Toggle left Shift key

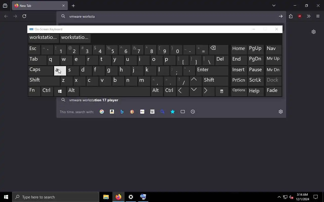[44, 81]
